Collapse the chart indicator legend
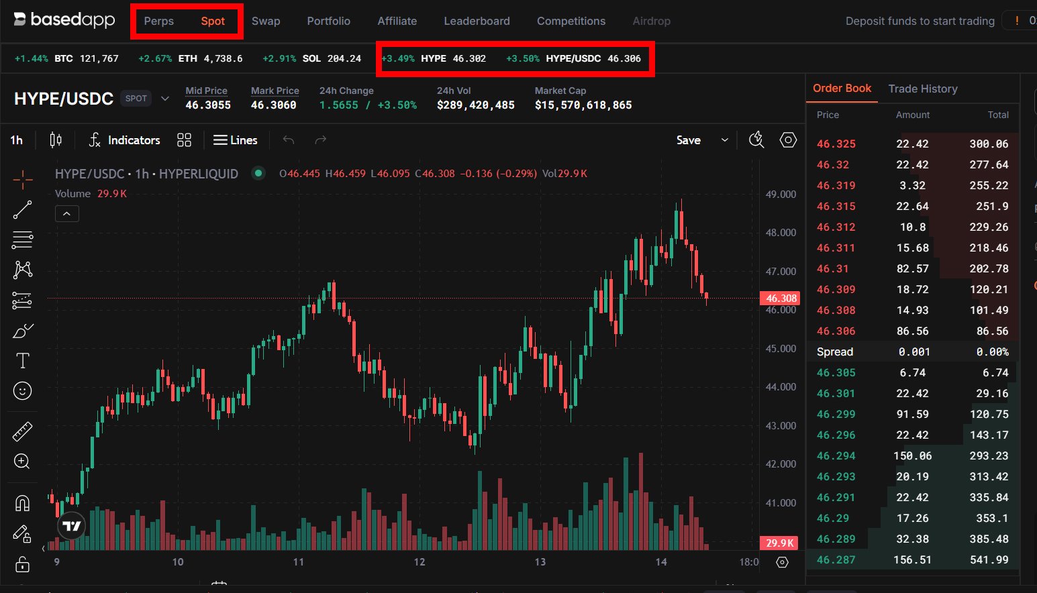Viewport: 1037px width, 593px height. pos(66,214)
